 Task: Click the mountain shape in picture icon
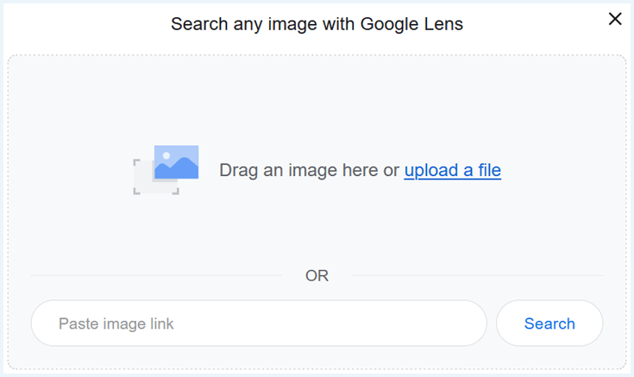point(176,169)
